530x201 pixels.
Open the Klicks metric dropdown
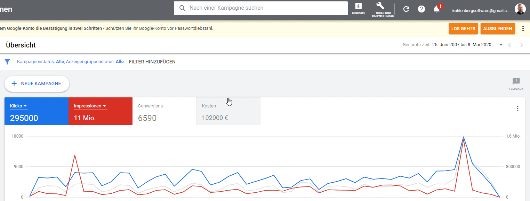coord(19,106)
